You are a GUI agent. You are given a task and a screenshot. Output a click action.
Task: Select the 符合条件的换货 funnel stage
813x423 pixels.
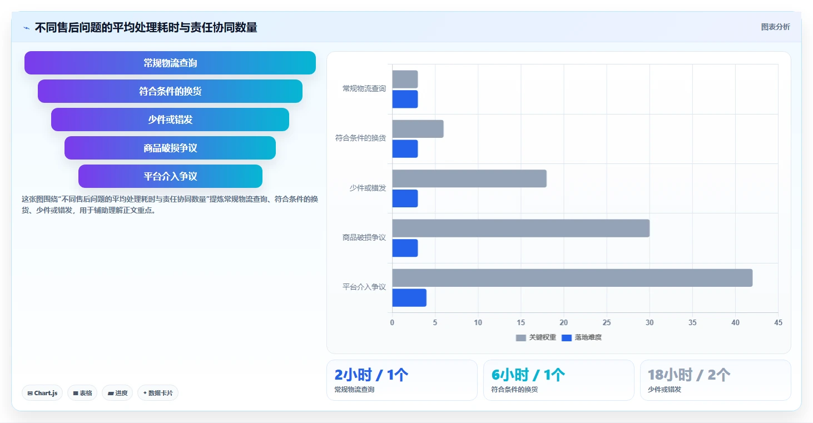[170, 91]
